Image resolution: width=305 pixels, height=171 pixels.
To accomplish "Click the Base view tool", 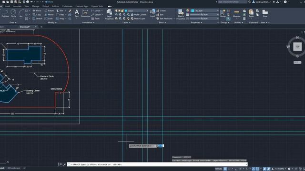I will click(x=265, y=14).
